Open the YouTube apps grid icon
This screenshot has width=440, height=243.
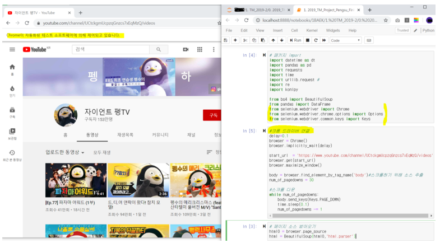pos(200,49)
